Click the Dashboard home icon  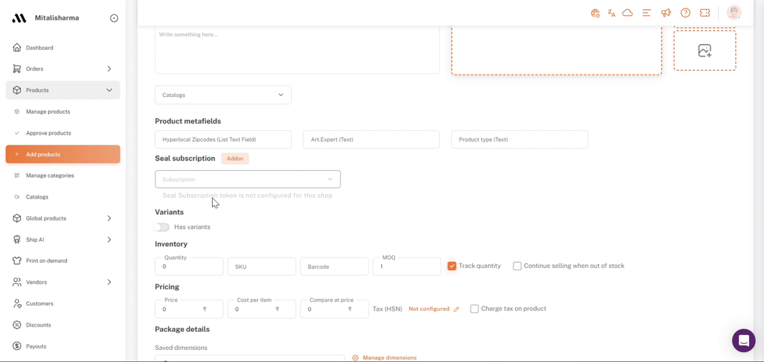(x=17, y=48)
